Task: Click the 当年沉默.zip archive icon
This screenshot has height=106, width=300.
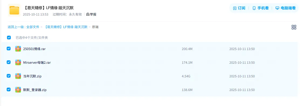Action: (18, 76)
